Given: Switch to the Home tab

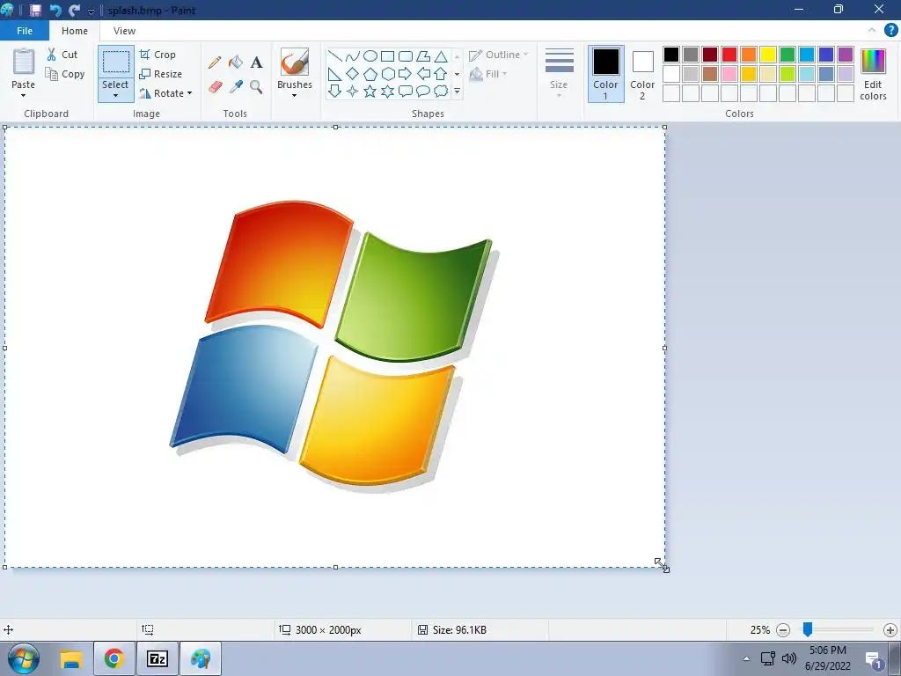Looking at the screenshot, I should pos(75,31).
